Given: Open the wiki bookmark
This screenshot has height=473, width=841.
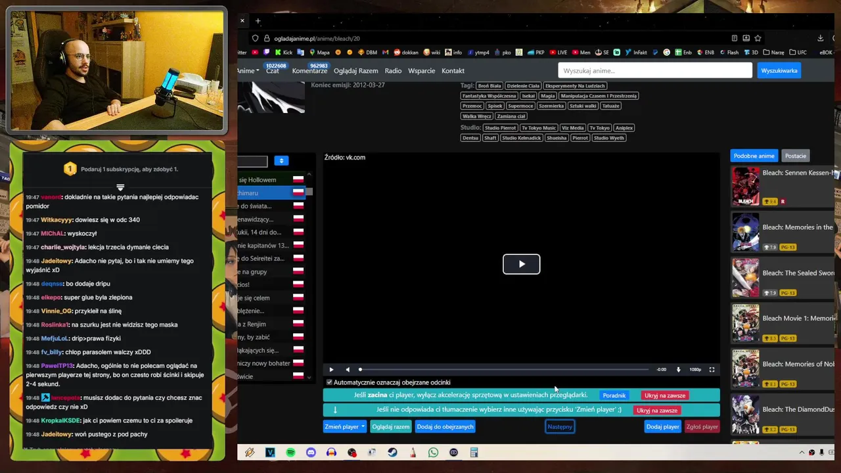Looking at the screenshot, I should tap(432, 53).
